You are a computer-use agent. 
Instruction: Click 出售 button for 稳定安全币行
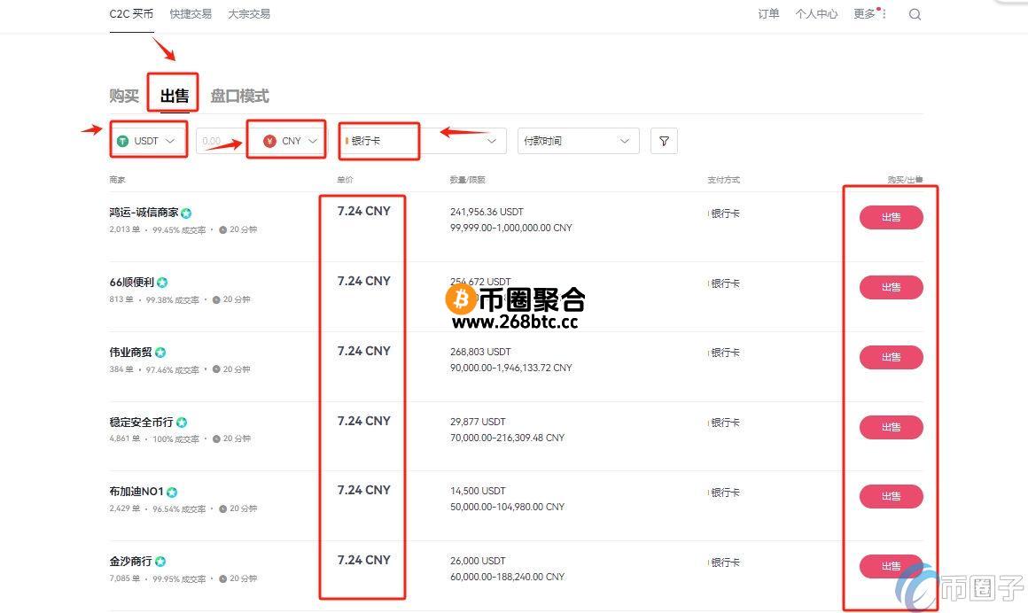point(891,427)
